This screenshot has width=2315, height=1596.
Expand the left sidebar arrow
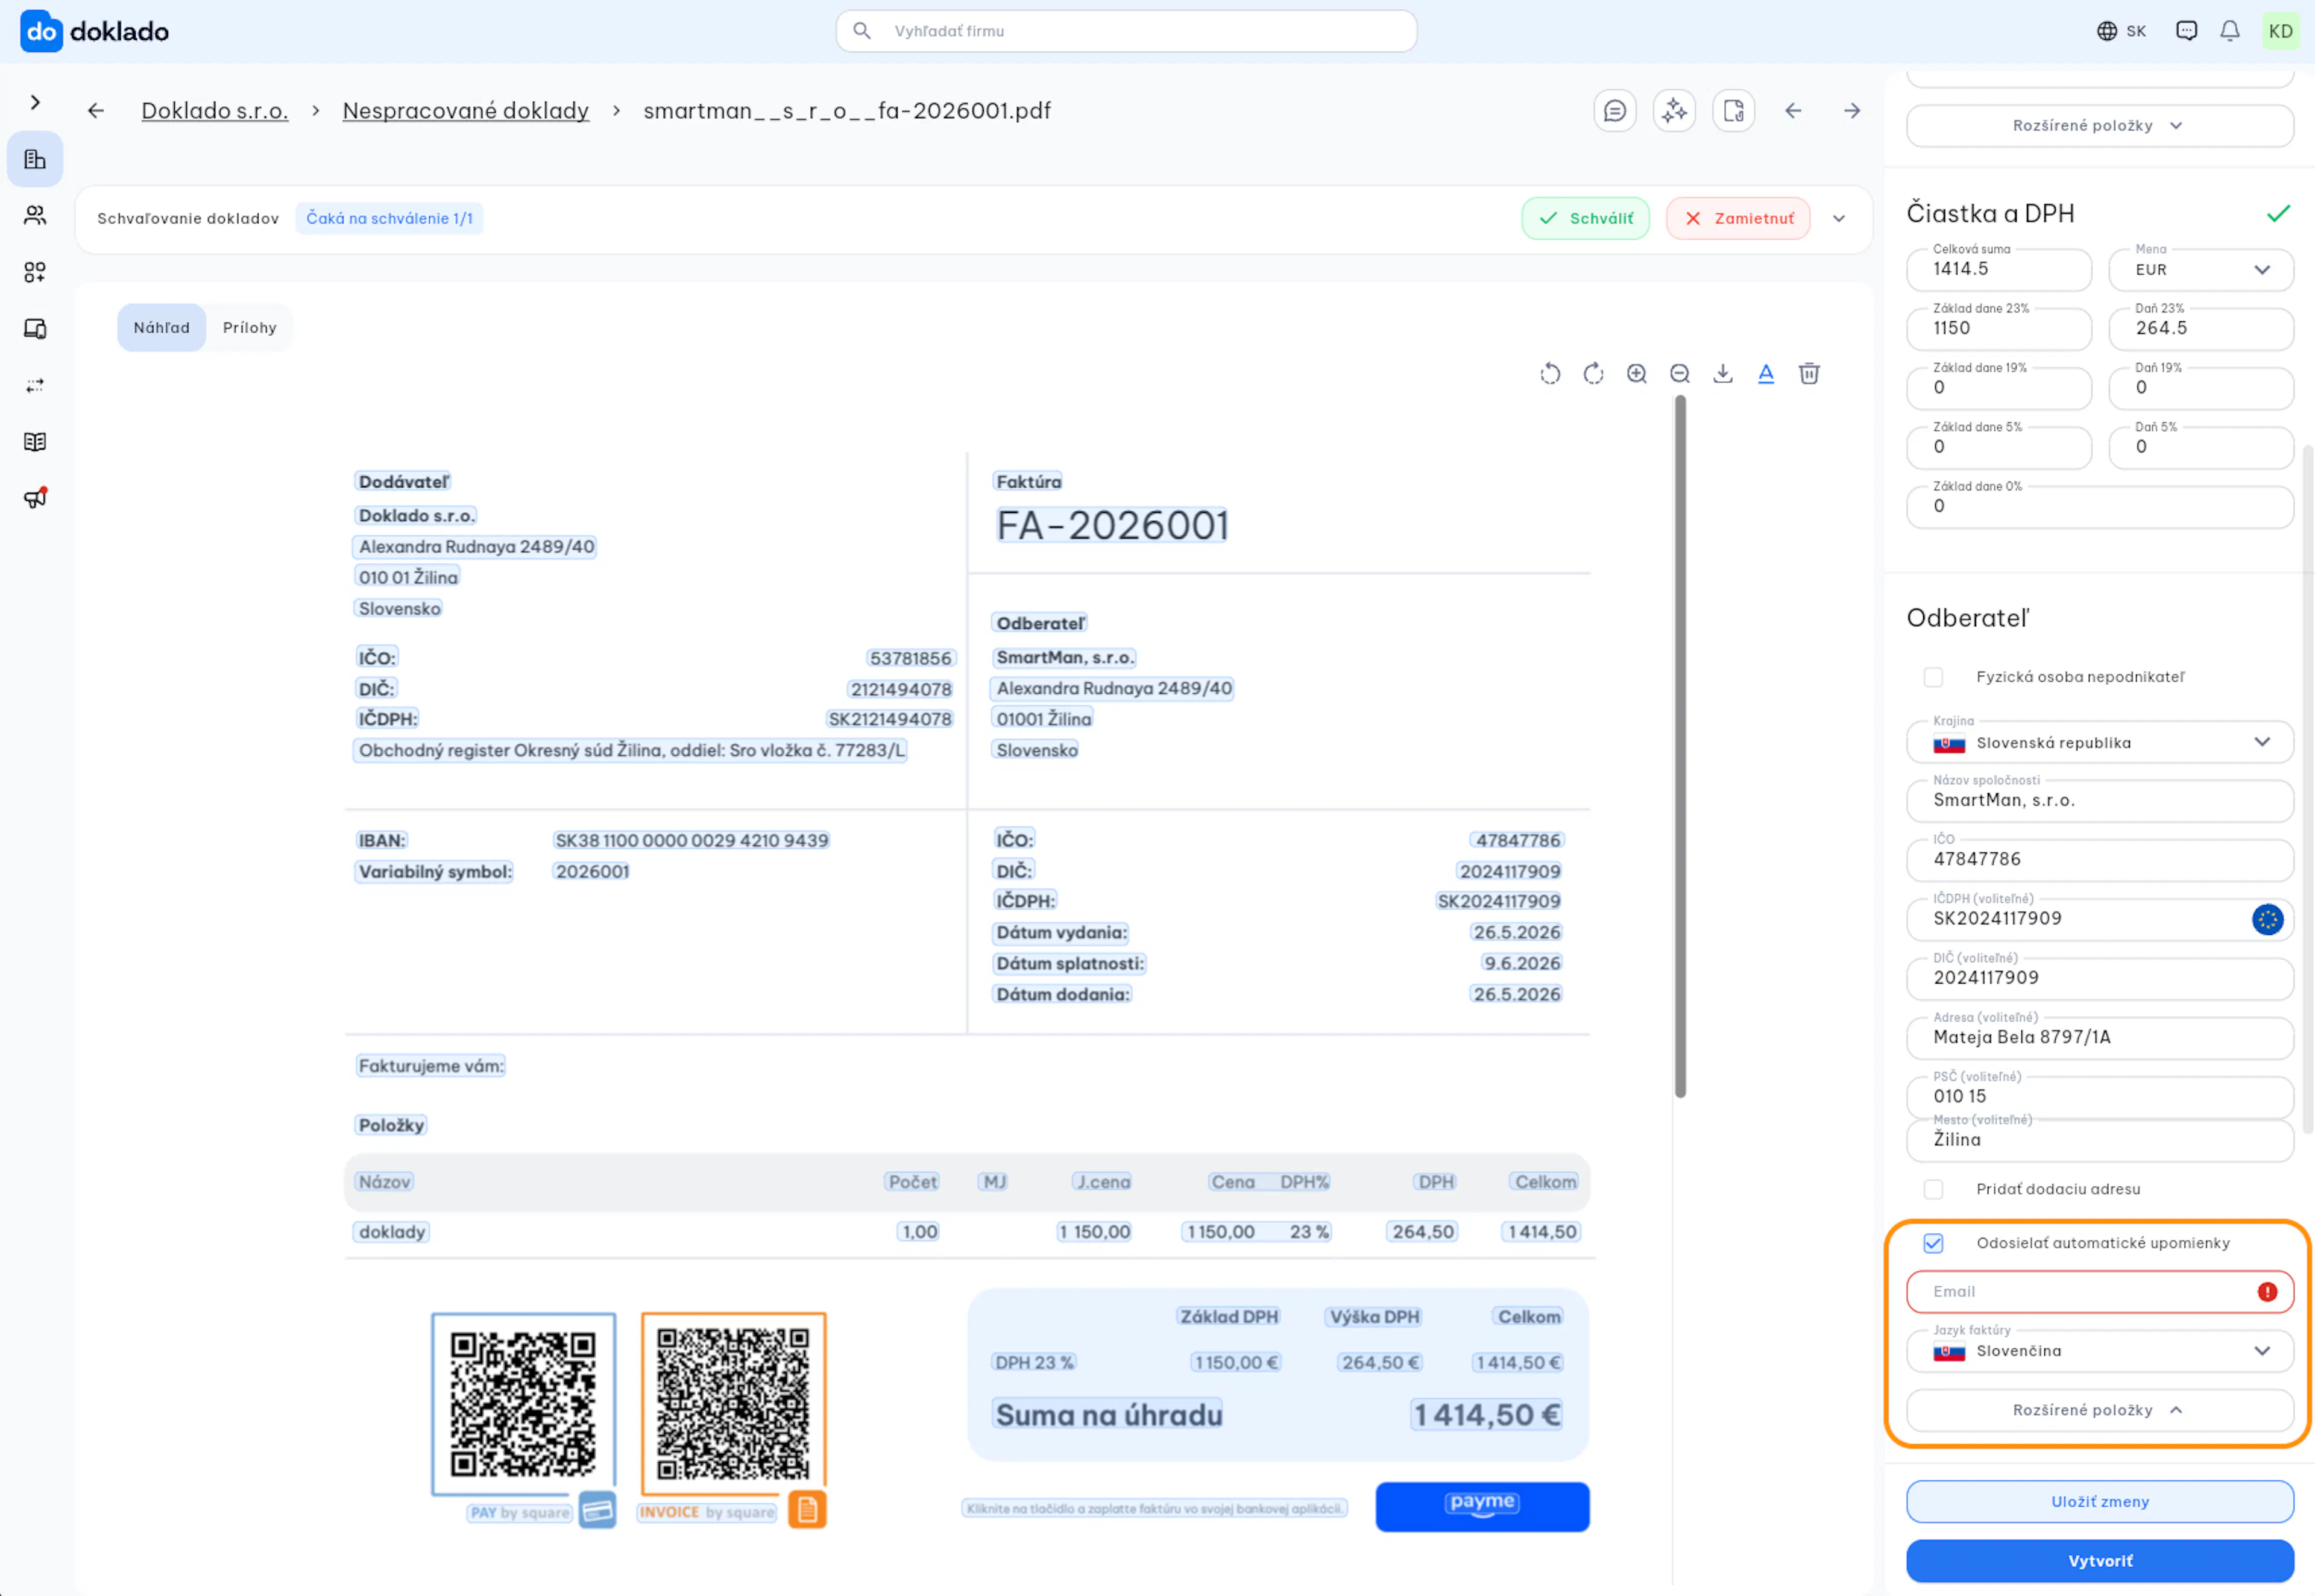coord(35,102)
